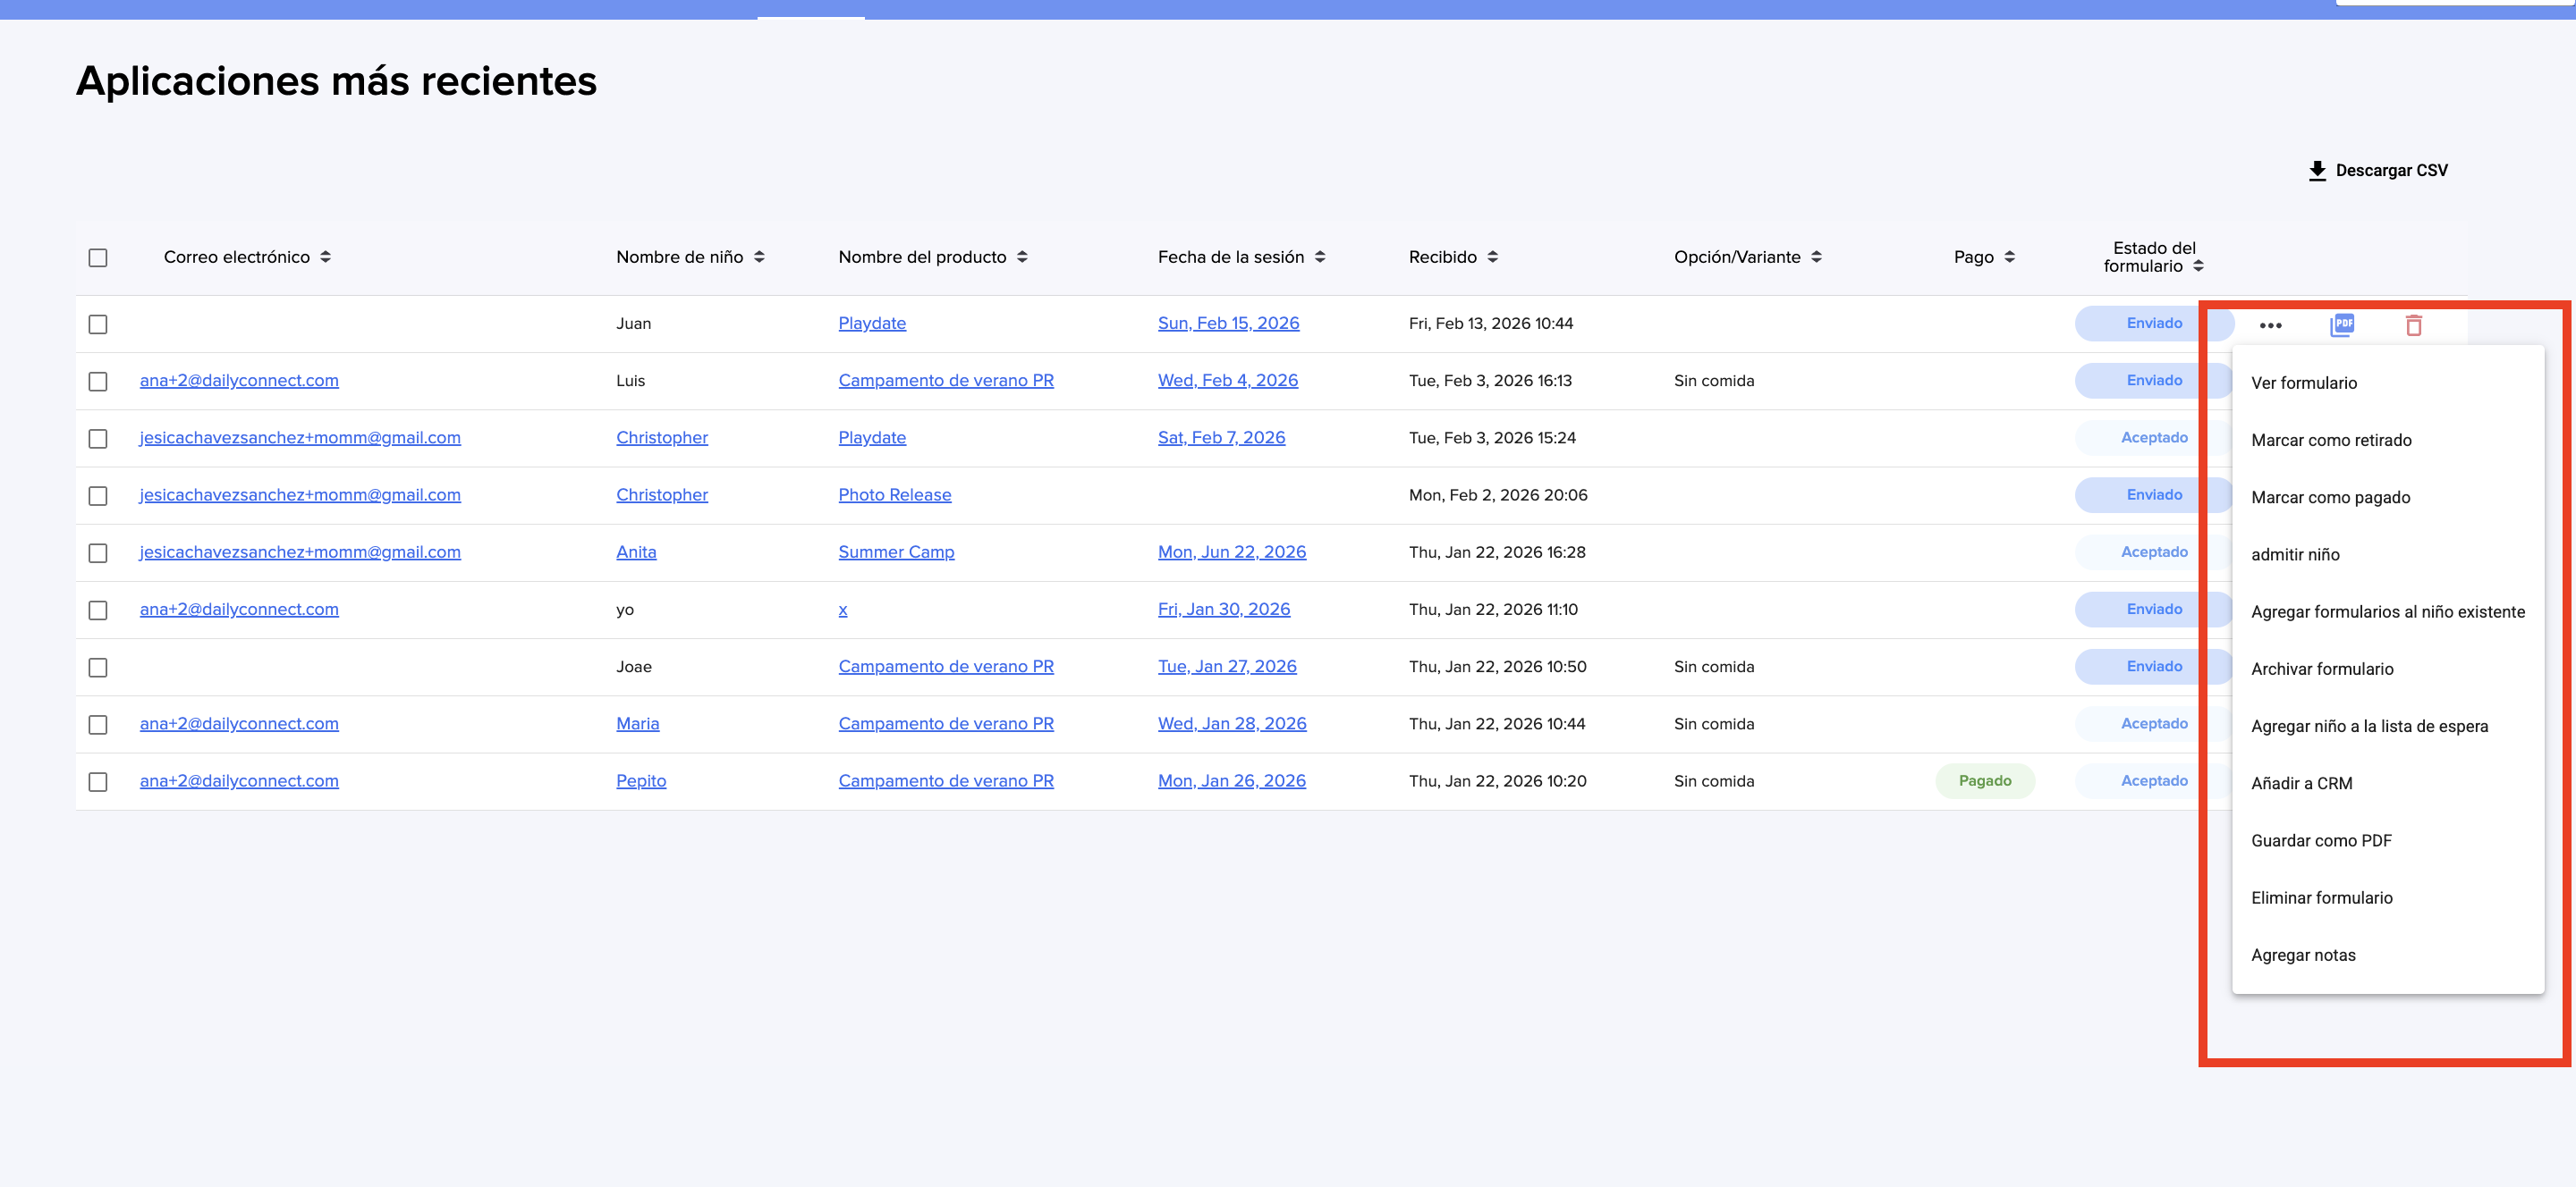Open the Summer Camp product link
The width and height of the screenshot is (2576, 1187).
coord(895,551)
